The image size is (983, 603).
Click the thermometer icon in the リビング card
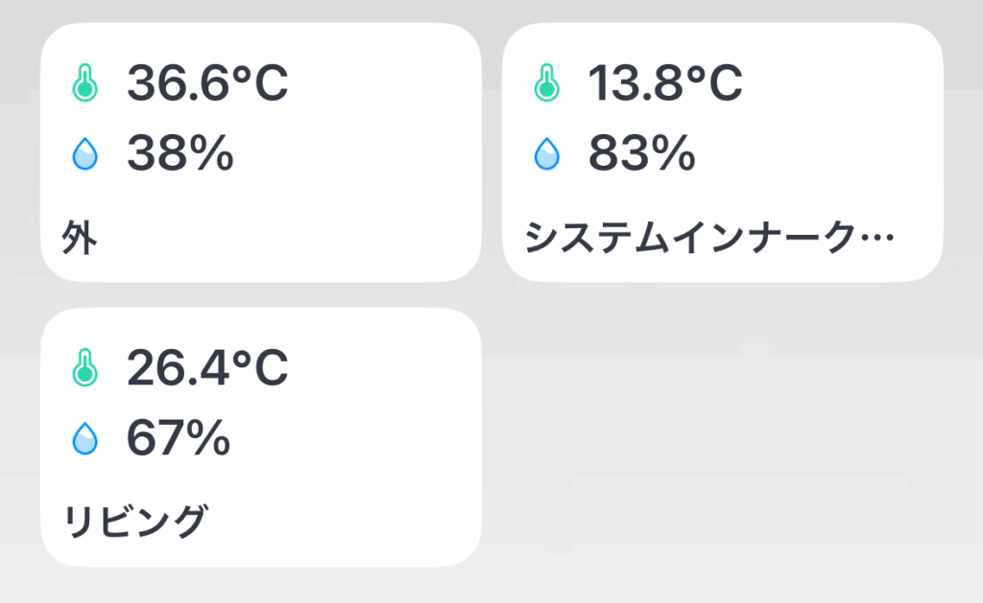click(85, 367)
